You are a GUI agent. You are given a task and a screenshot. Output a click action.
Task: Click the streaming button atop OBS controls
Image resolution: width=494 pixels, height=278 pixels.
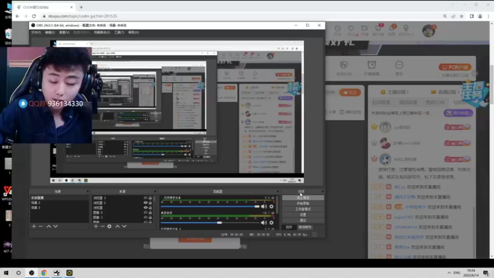(x=303, y=198)
